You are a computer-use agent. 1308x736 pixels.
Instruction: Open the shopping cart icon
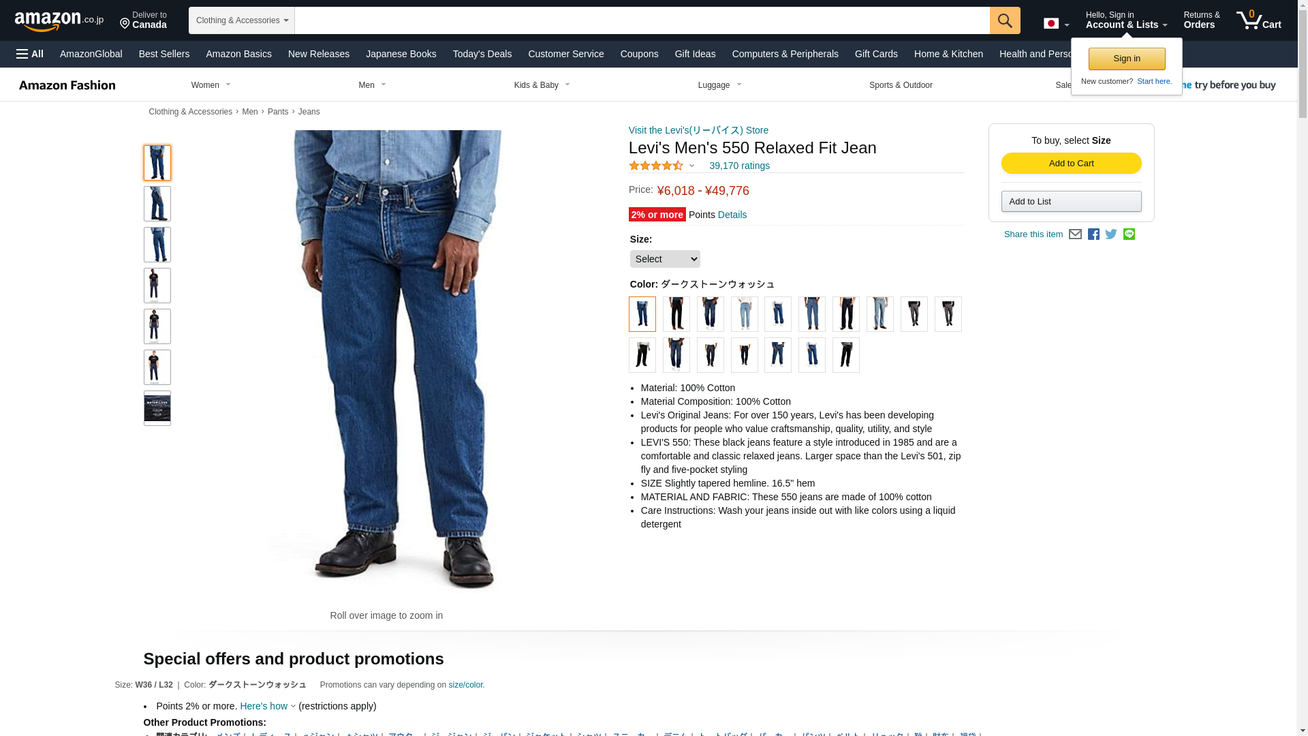(1258, 20)
